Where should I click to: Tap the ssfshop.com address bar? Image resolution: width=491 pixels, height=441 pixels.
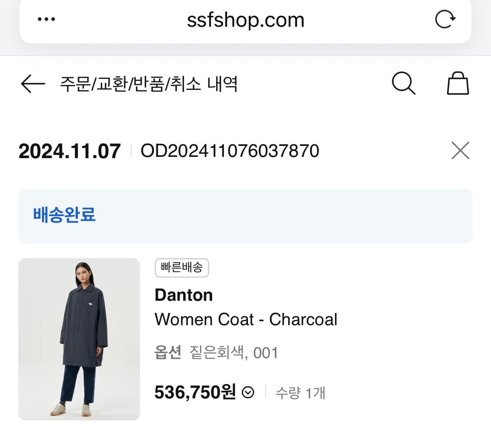245,20
